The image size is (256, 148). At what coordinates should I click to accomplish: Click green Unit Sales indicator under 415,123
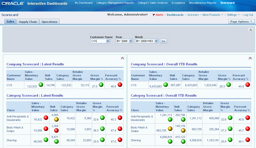click(x=183, y=141)
